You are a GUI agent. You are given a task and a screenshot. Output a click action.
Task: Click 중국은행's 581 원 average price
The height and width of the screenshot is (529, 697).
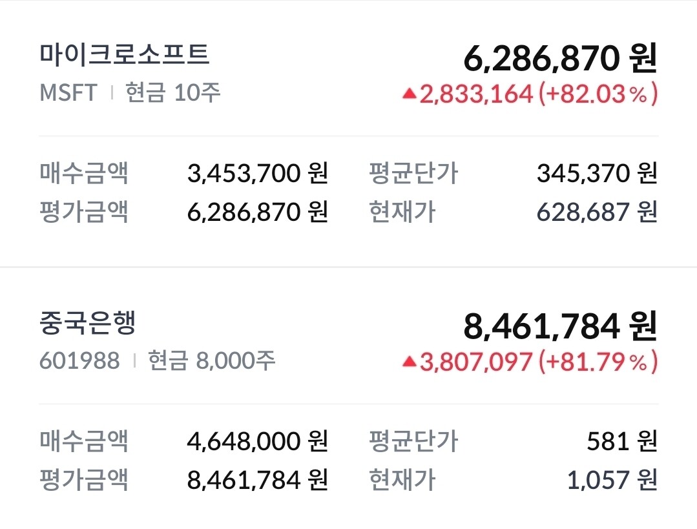point(622,441)
